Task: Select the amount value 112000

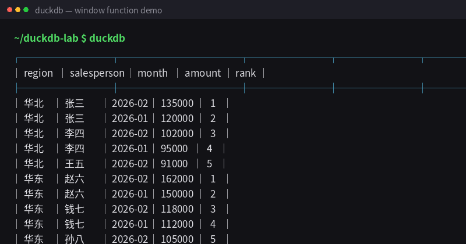Action: (x=177, y=224)
